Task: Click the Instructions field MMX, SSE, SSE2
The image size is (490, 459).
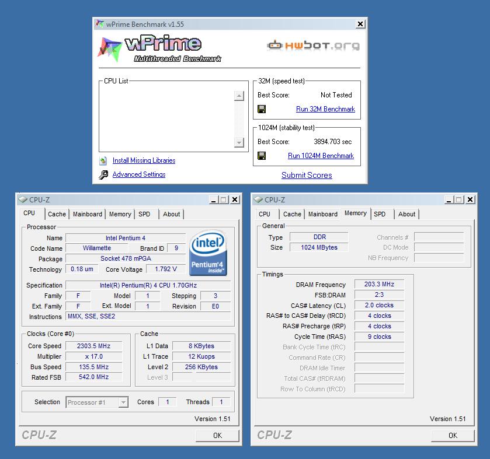Action: point(148,316)
